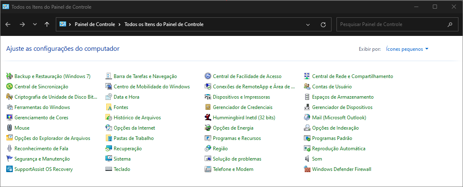Click the Mouse icon
The width and height of the screenshot is (463, 187).
pyautogui.click(x=10, y=128)
